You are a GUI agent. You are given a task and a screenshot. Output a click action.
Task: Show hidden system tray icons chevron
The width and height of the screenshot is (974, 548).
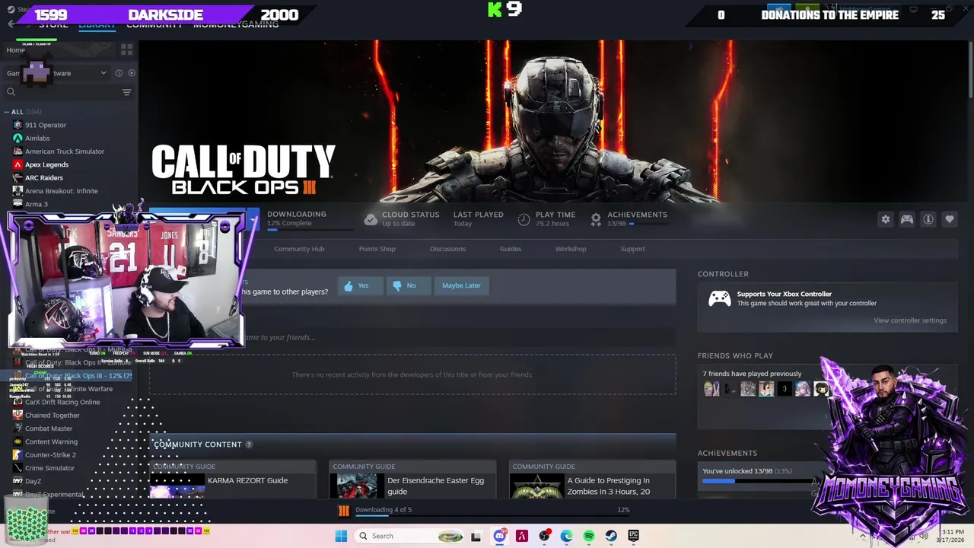click(x=863, y=536)
